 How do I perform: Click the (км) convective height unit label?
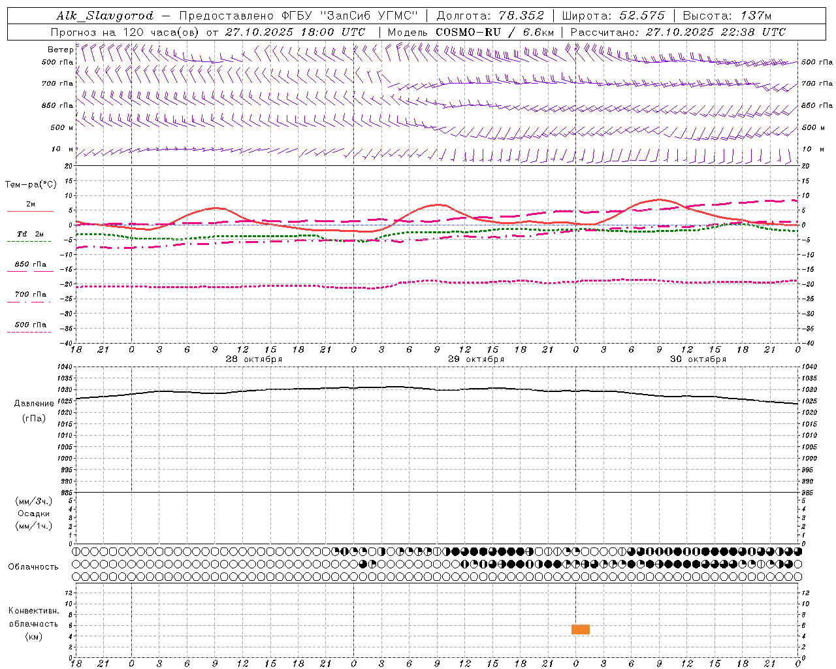click(34, 636)
